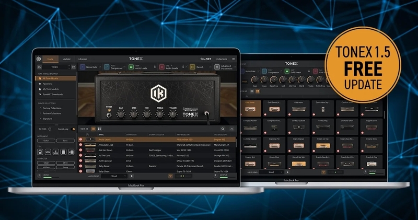Open the hamburger menu in the top right

coord(233,59)
